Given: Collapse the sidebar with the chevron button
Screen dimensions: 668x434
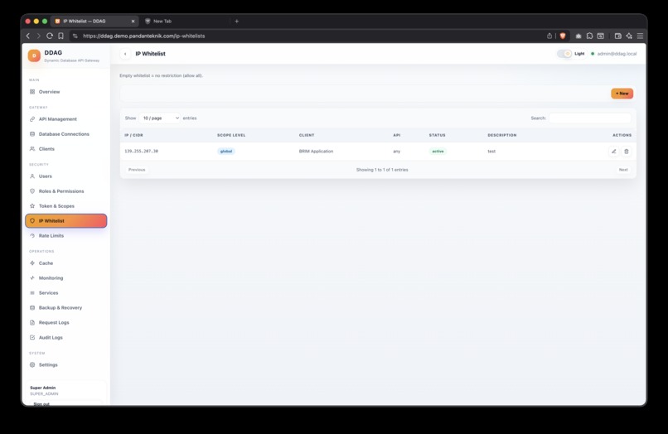Looking at the screenshot, I should point(125,54).
